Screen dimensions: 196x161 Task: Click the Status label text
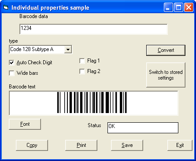(x=94, y=125)
